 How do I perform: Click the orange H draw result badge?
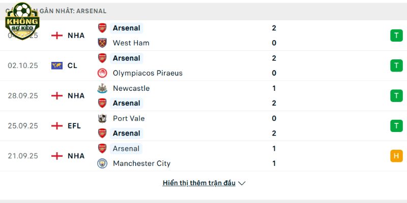[x=396, y=156]
